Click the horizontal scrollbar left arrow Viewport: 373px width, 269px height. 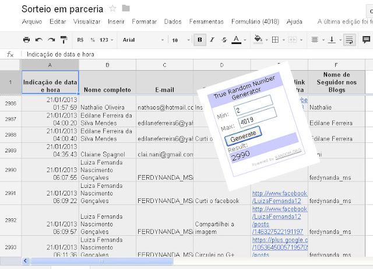coord(26,261)
